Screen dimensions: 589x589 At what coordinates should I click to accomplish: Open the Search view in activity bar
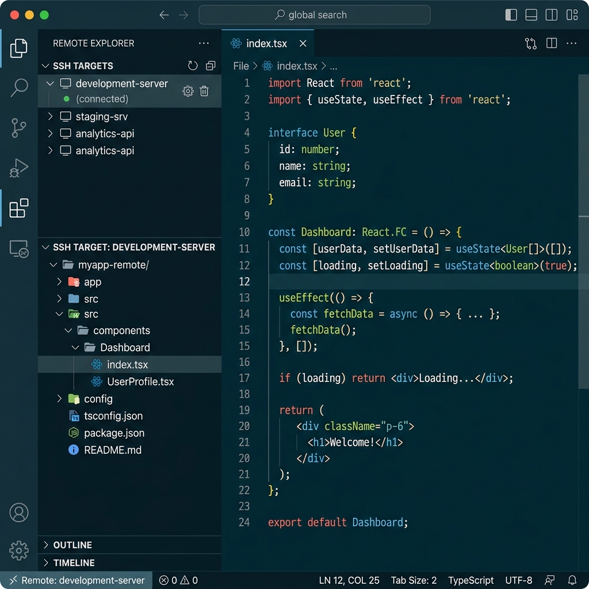pyautogui.click(x=18, y=87)
